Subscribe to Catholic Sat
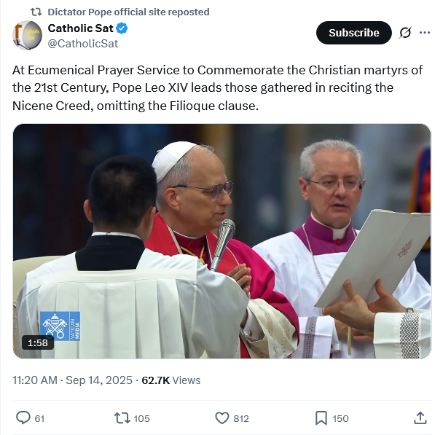443x435 pixels. tap(353, 33)
